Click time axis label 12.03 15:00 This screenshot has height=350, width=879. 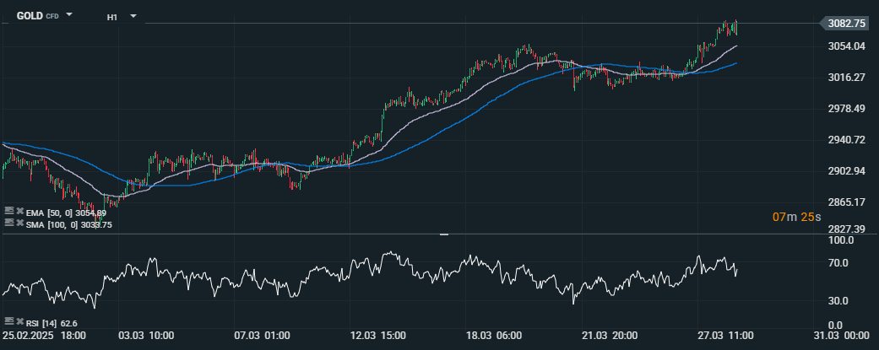click(x=378, y=336)
